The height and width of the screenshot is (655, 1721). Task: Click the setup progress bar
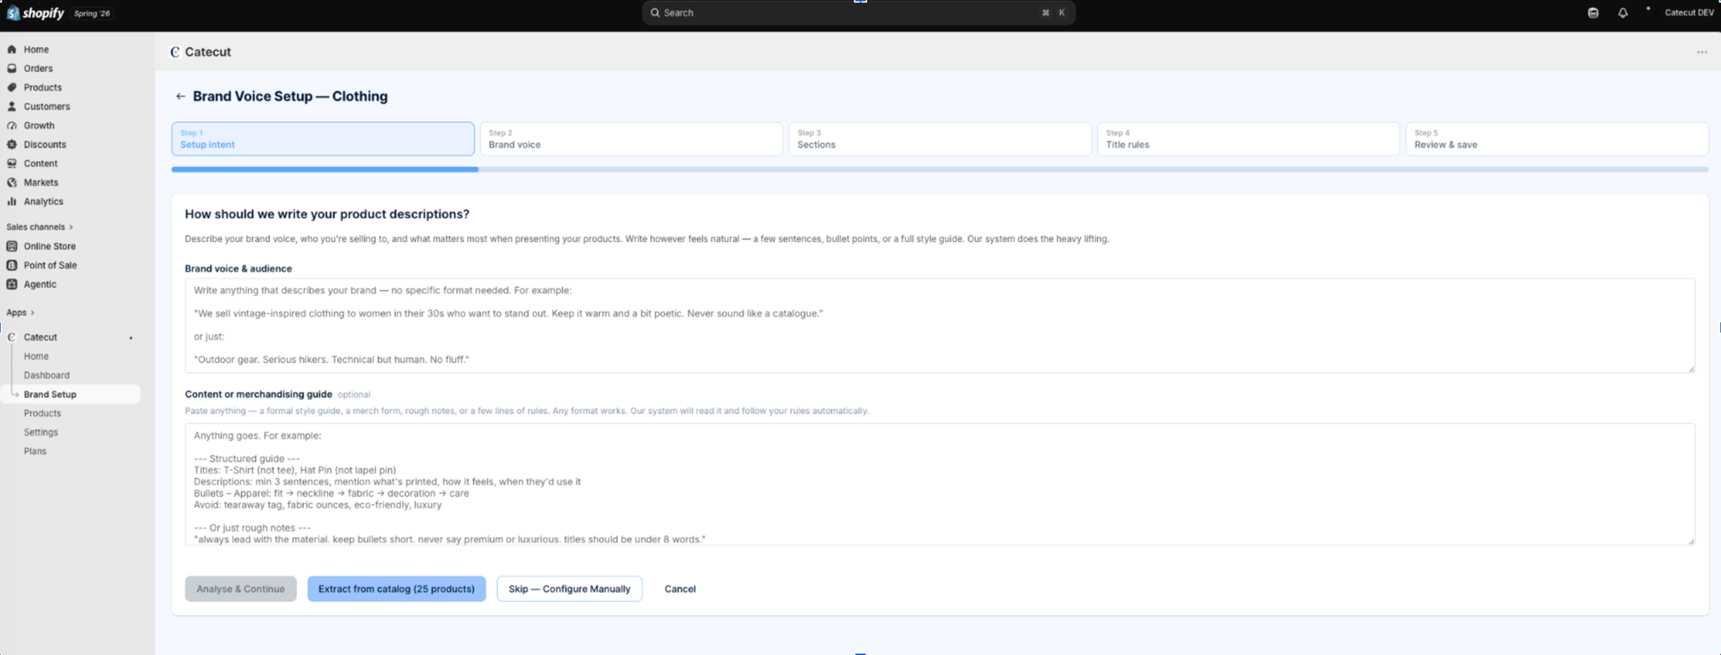(940, 170)
